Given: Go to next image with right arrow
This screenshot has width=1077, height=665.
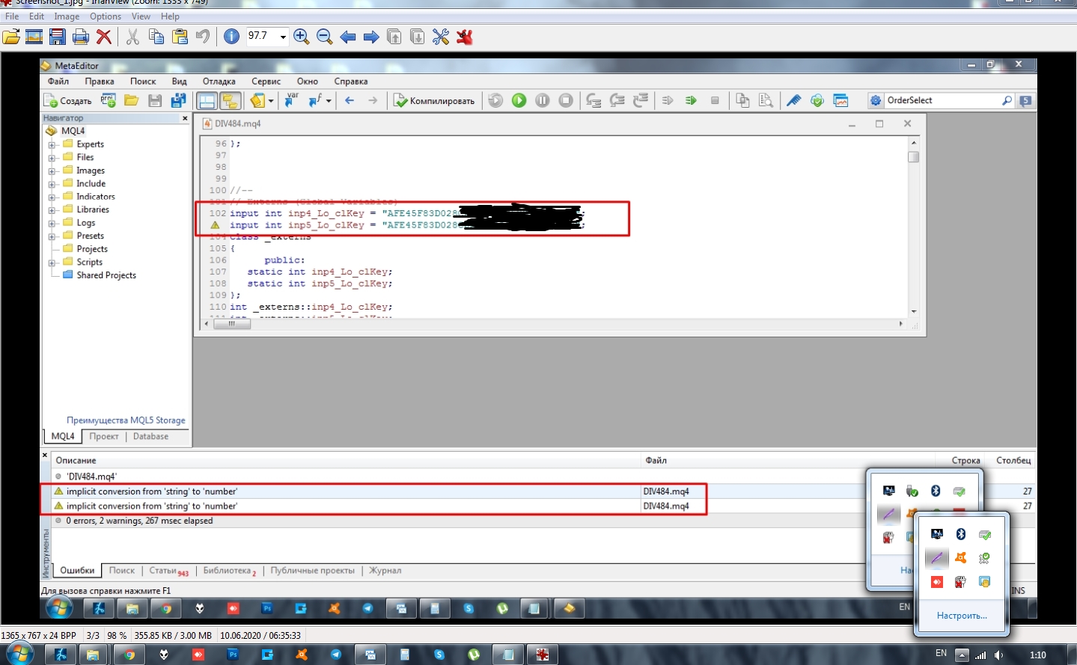Looking at the screenshot, I should click(x=371, y=37).
